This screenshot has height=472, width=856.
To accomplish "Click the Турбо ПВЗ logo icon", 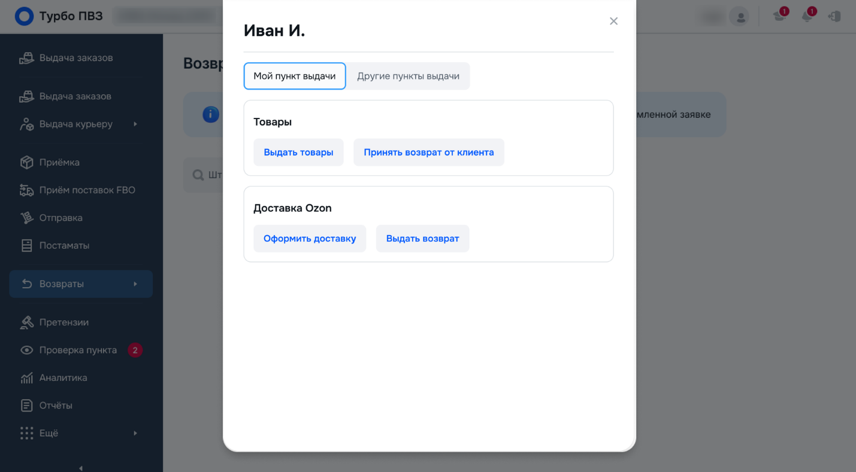I will (24, 16).
